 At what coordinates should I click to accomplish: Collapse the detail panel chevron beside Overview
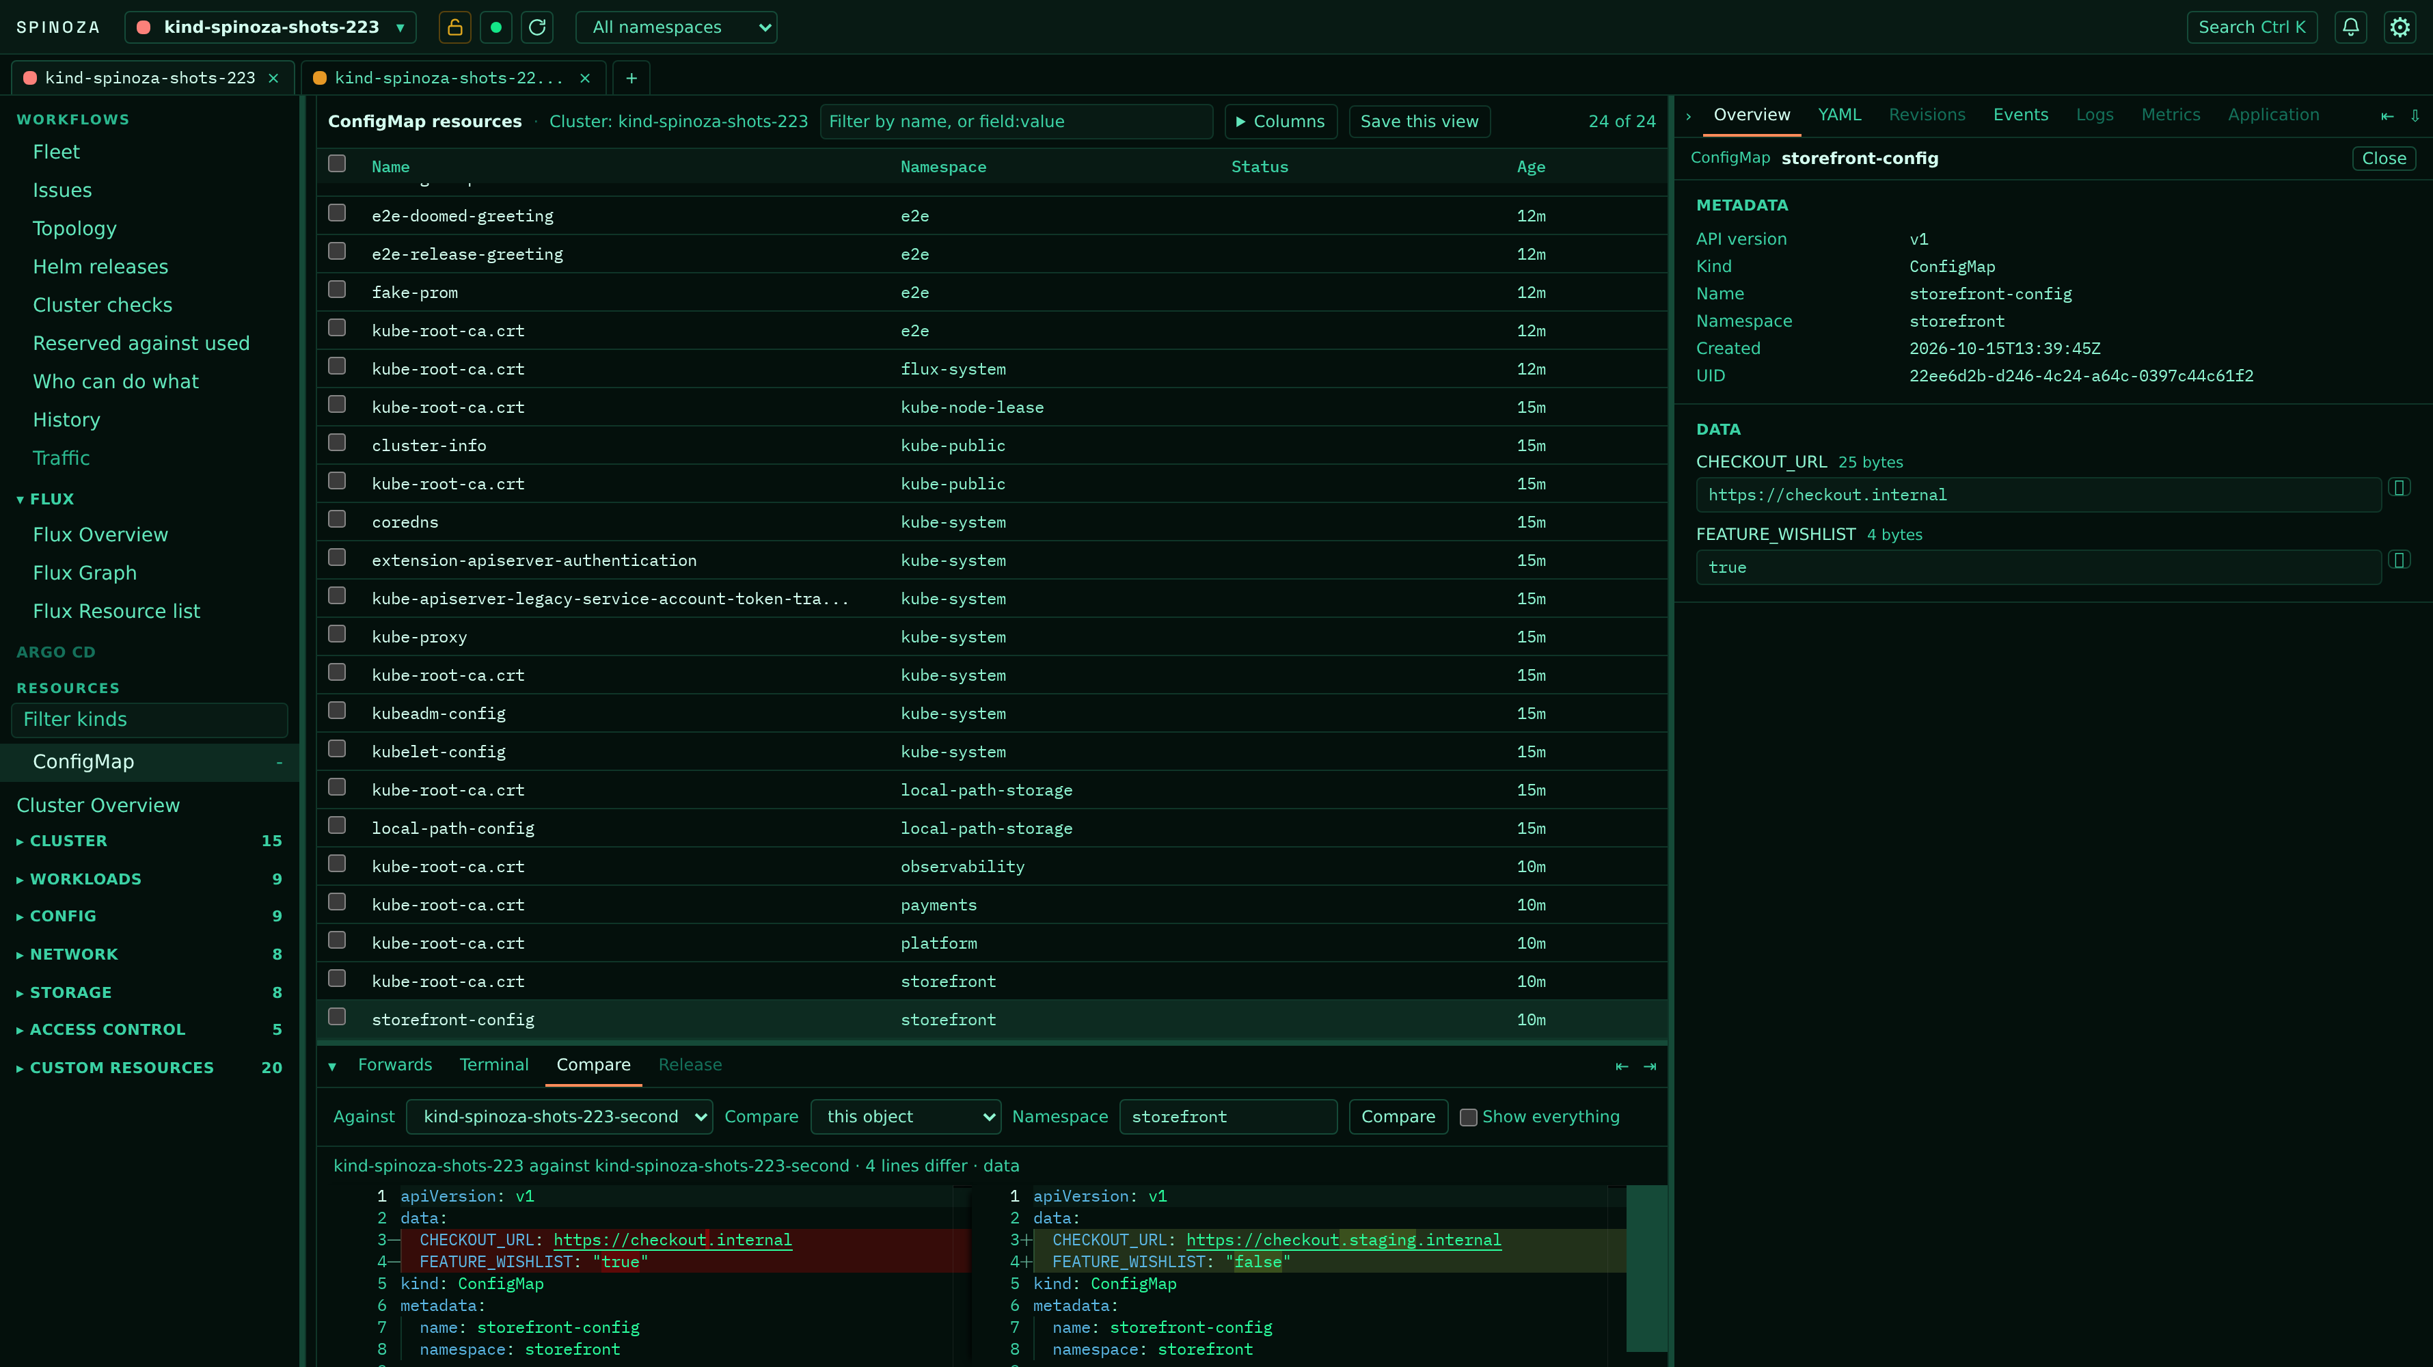tap(1689, 116)
